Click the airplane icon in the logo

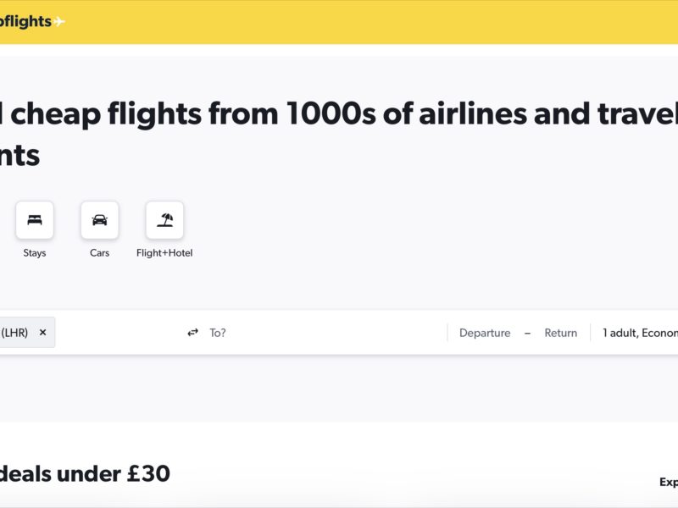pyautogui.click(x=59, y=22)
